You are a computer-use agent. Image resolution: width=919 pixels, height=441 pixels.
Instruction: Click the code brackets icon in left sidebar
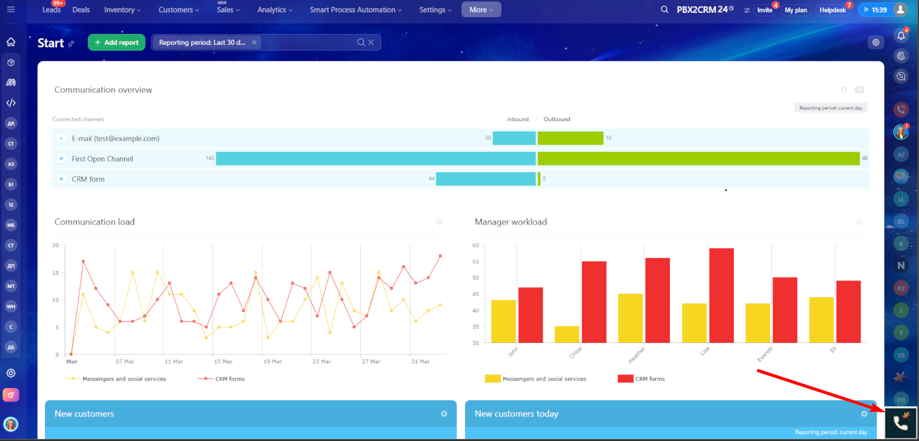(x=11, y=103)
